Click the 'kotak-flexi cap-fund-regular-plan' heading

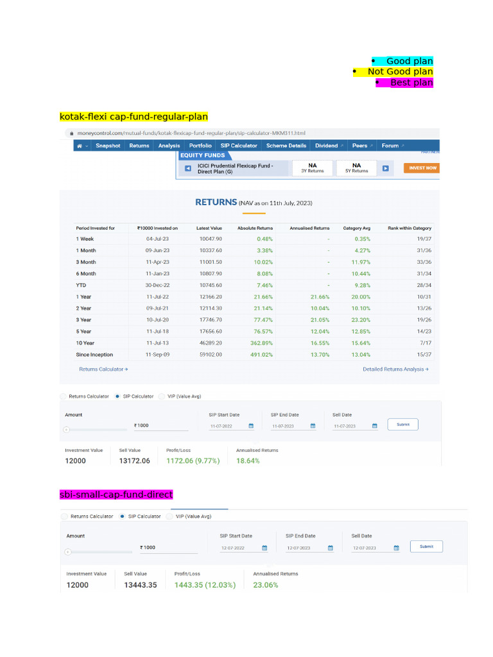point(134,117)
